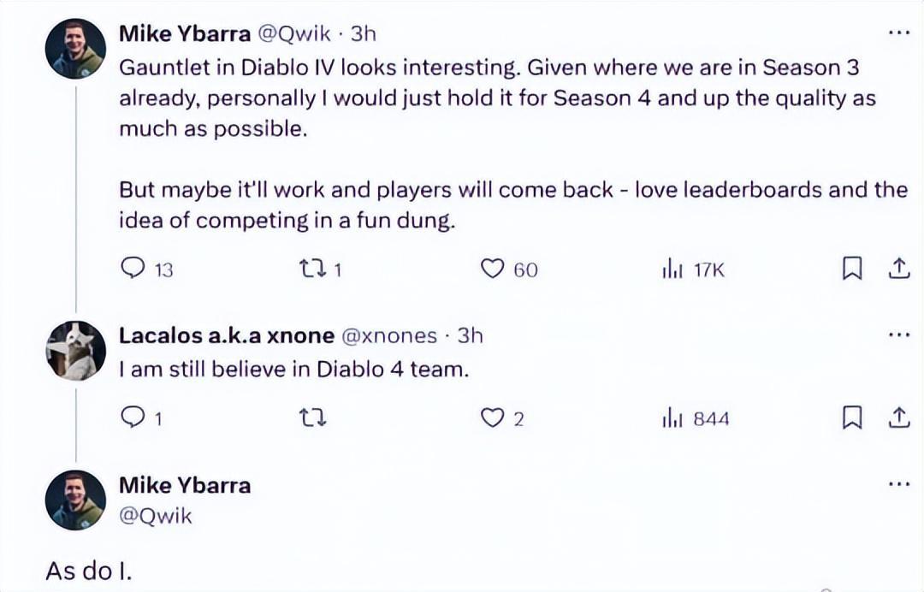Open more options on the 'As do I.' tweet
924x592 pixels.
(898, 484)
